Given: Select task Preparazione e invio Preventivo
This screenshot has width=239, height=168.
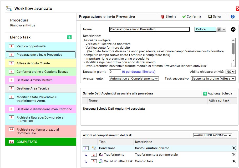Looking at the screenshot, I should click(x=41, y=55).
